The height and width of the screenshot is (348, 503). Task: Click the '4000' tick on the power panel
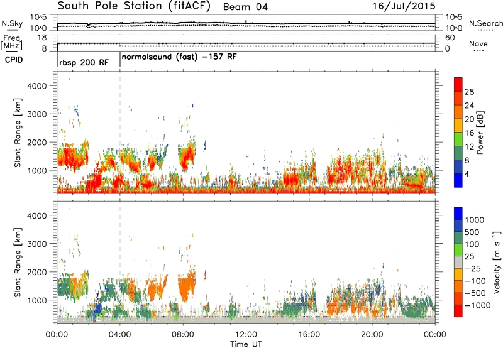[37, 86]
